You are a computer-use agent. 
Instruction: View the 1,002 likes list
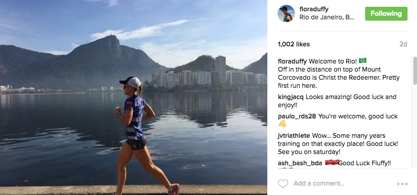coord(293,44)
